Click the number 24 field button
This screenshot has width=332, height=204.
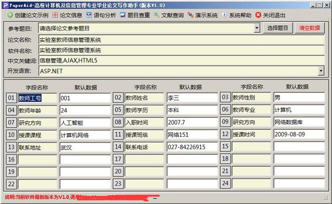pyautogui.click(x=225, y=183)
